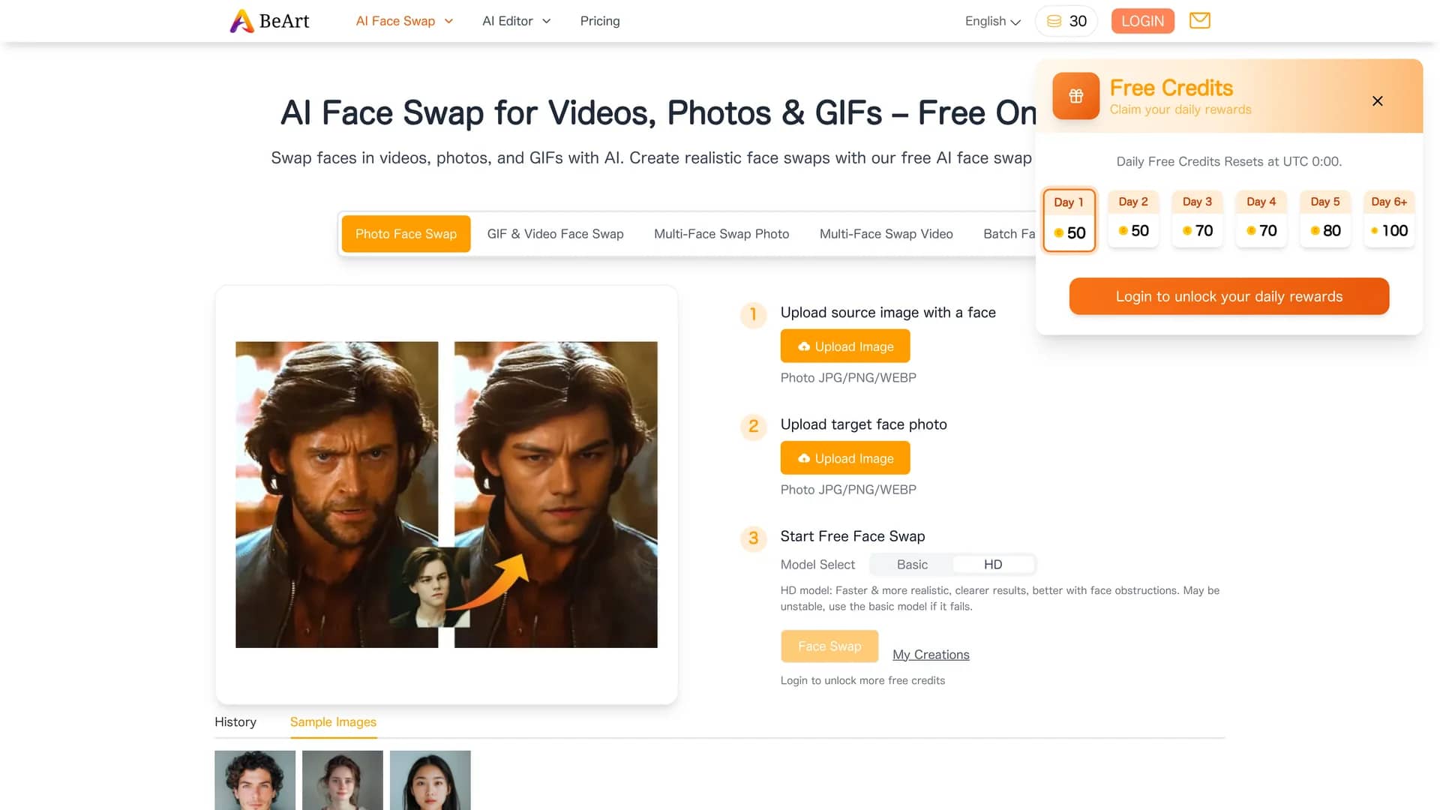This screenshot has height=810, width=1440.
Task: Select the Basic model option
Action: [x=912, y=565]
